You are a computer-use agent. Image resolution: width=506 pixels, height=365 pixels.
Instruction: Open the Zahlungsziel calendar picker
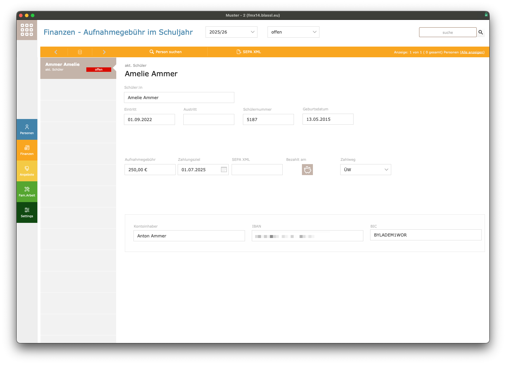[x=224, y=170]
